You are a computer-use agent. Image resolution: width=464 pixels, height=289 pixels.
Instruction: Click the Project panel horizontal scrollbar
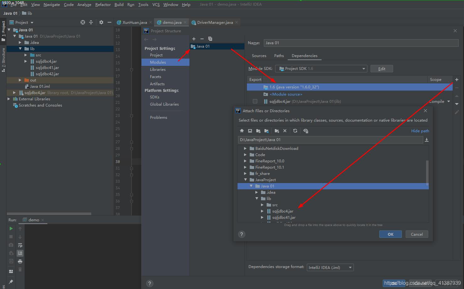[x=49, y=214]
